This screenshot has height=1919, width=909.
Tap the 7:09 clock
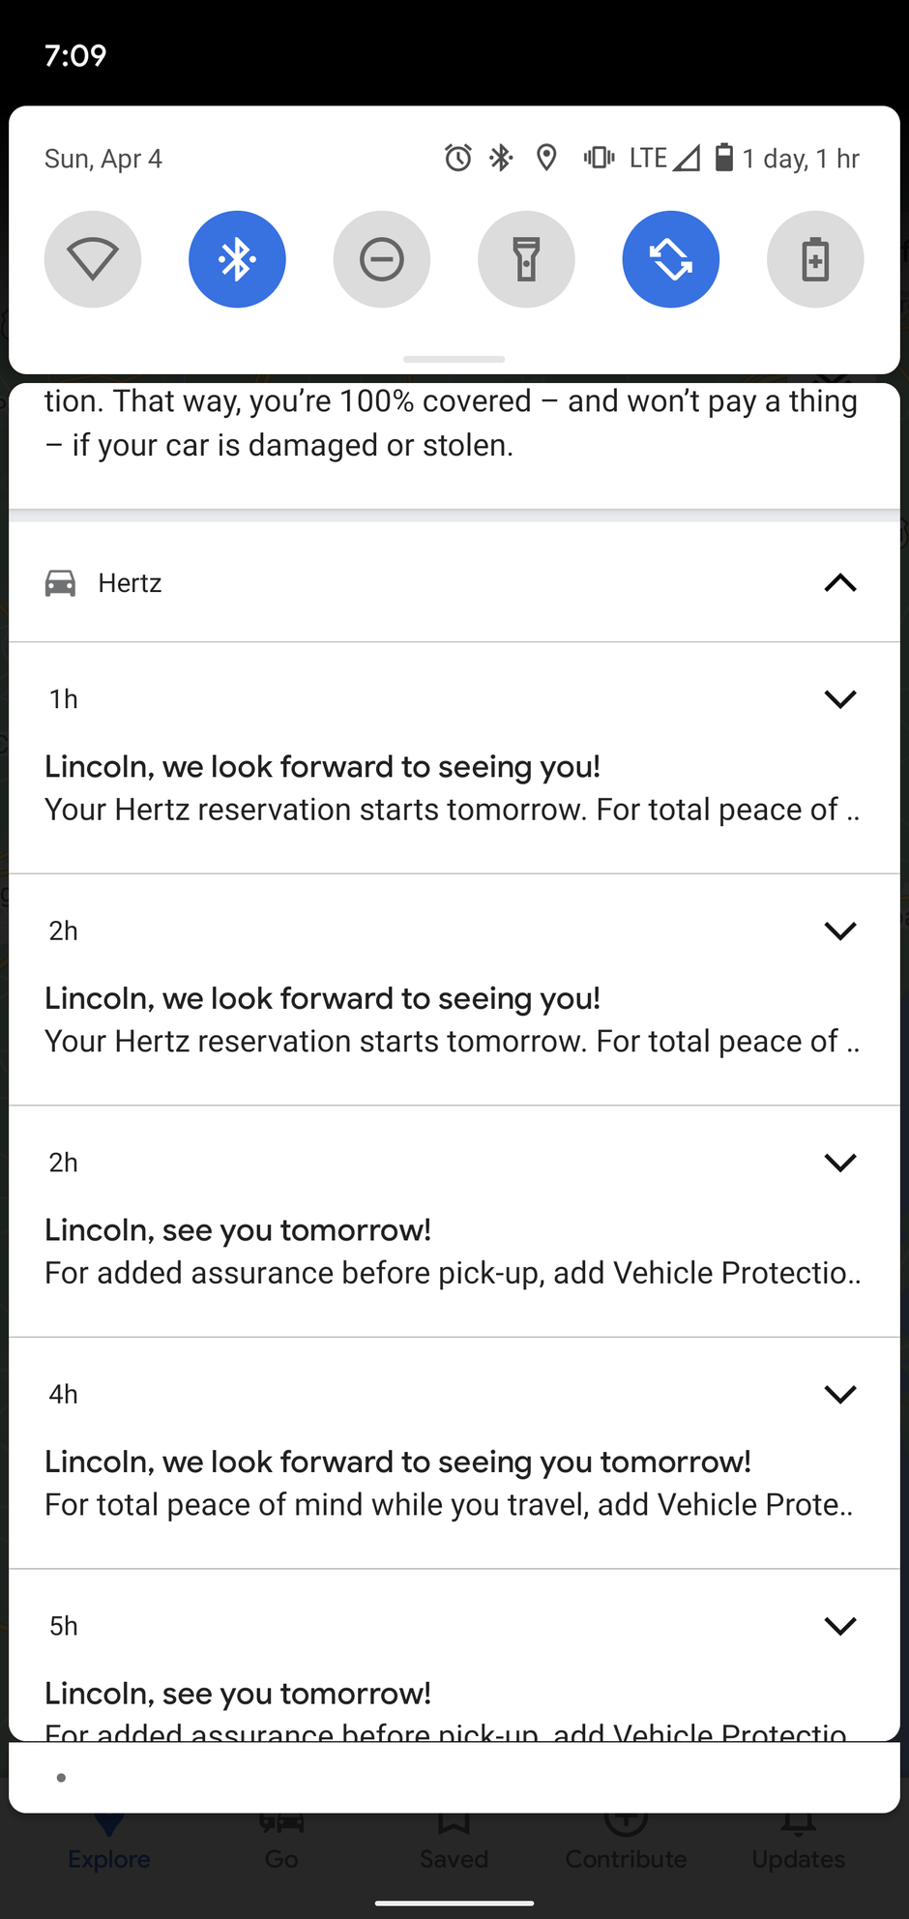pos(75,55)
